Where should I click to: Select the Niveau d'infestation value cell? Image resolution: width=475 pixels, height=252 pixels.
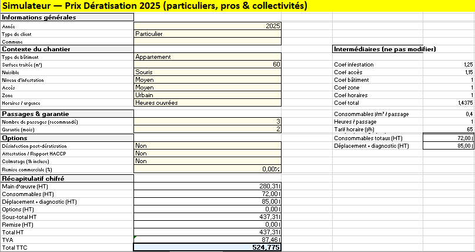coord(208,79)
